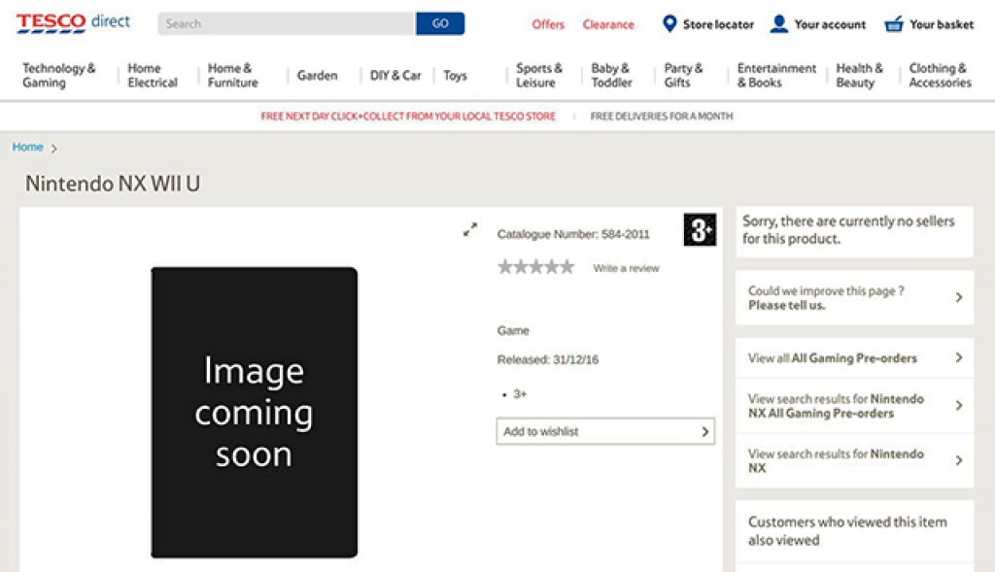Open Home & Furniture menu

[x=233, y=75]
